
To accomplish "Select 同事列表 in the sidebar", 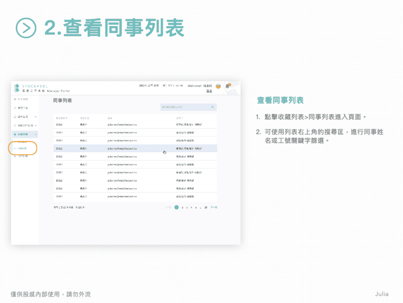I will click(22, 149).
